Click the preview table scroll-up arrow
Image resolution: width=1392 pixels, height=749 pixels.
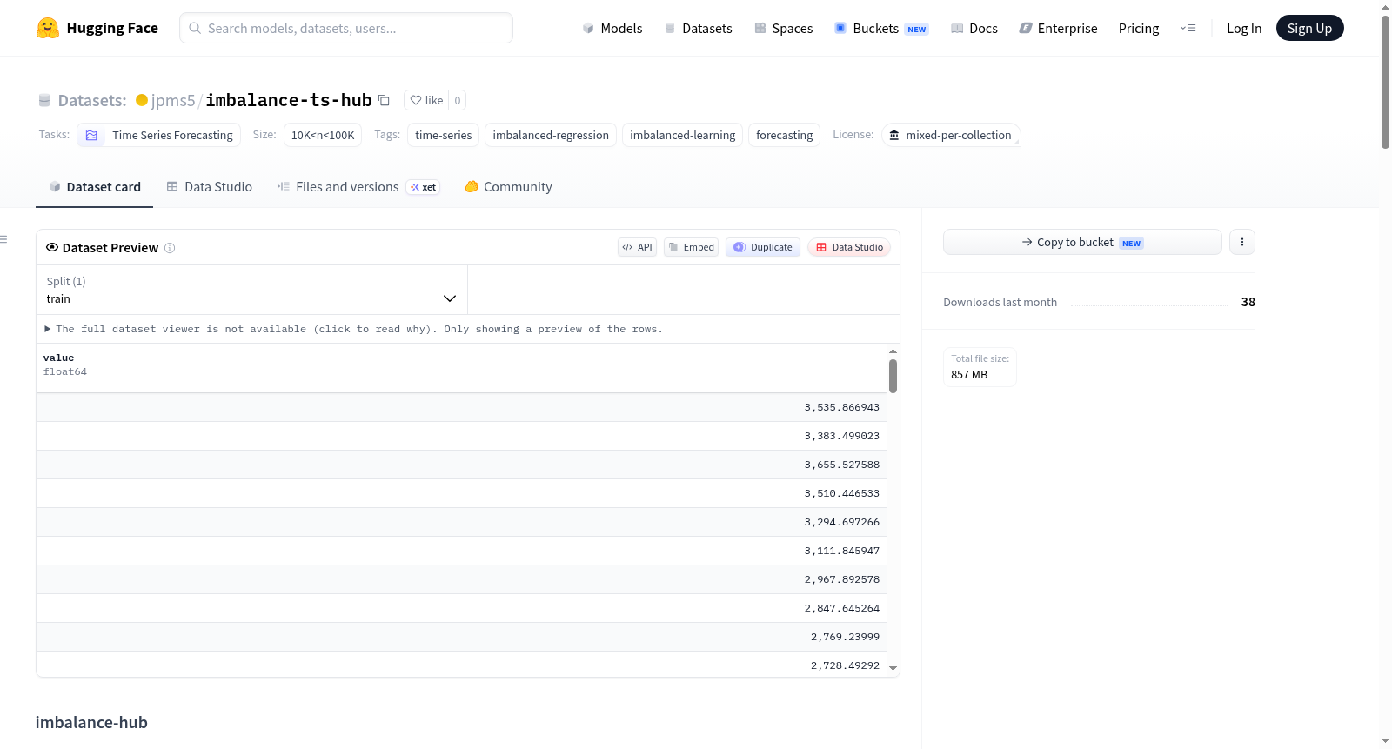[893, 351]
